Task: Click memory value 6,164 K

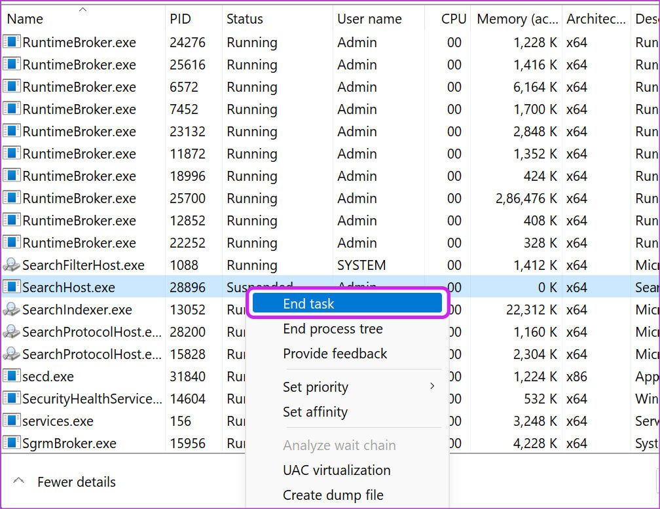Action: pyautogui.click(x=535, y=87)
